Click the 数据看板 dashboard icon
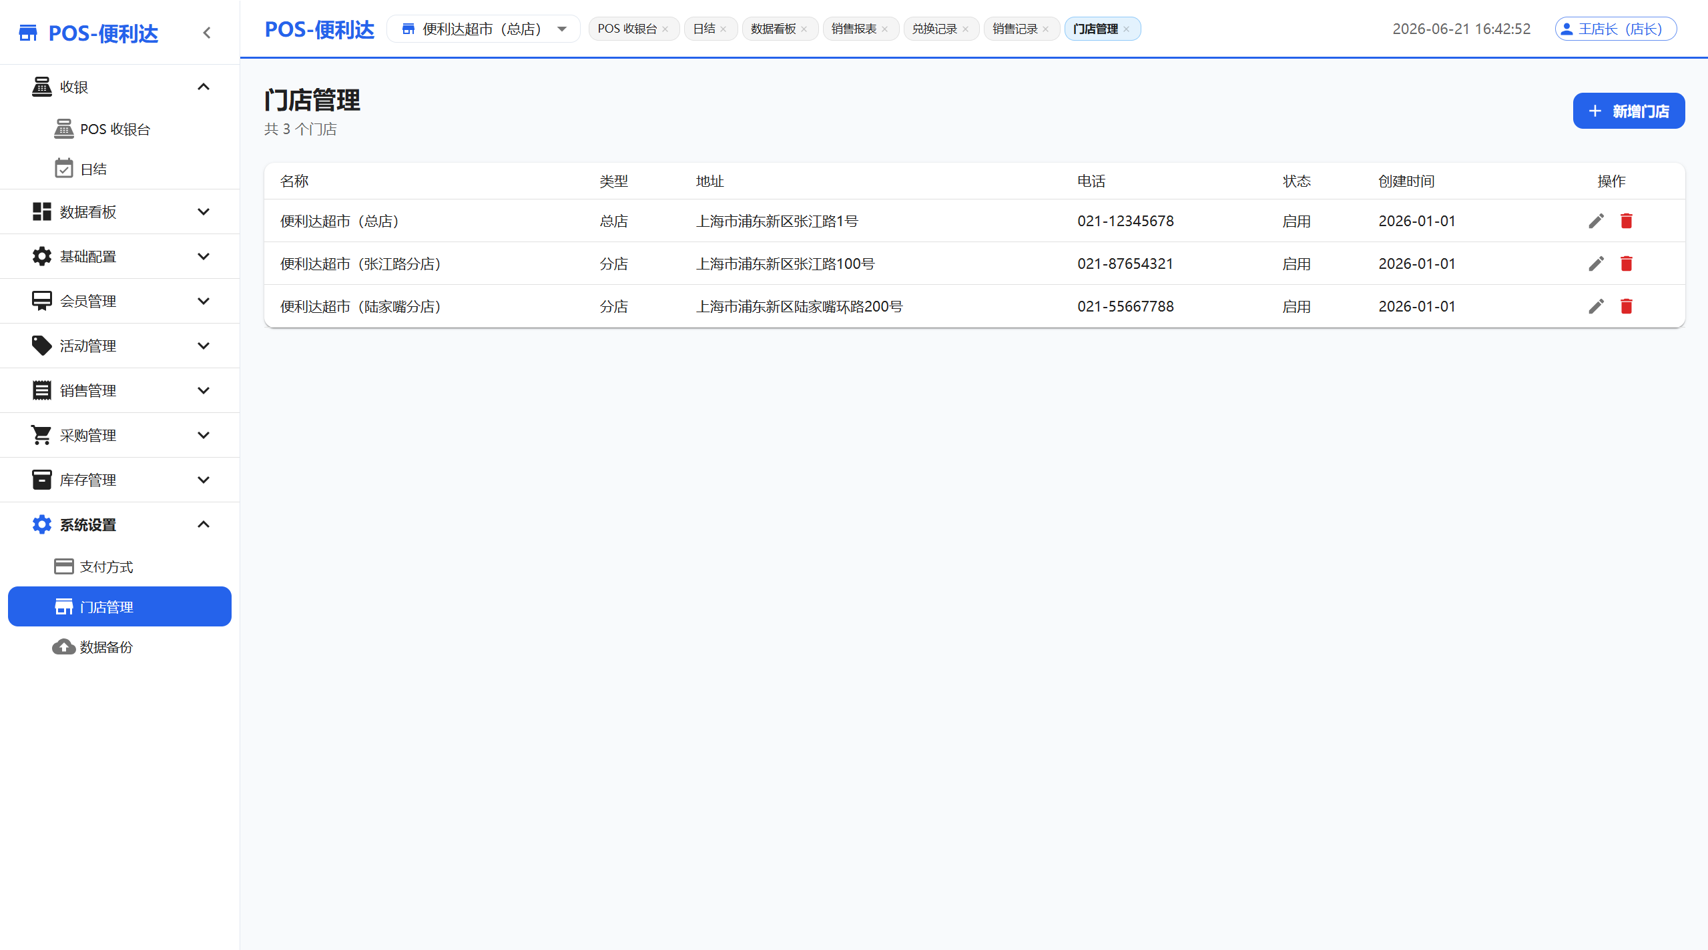This screenshot has width=1708, height=950. [x=41, y=211]
